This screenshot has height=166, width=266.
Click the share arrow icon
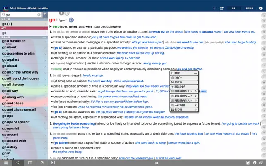(222, 8)
